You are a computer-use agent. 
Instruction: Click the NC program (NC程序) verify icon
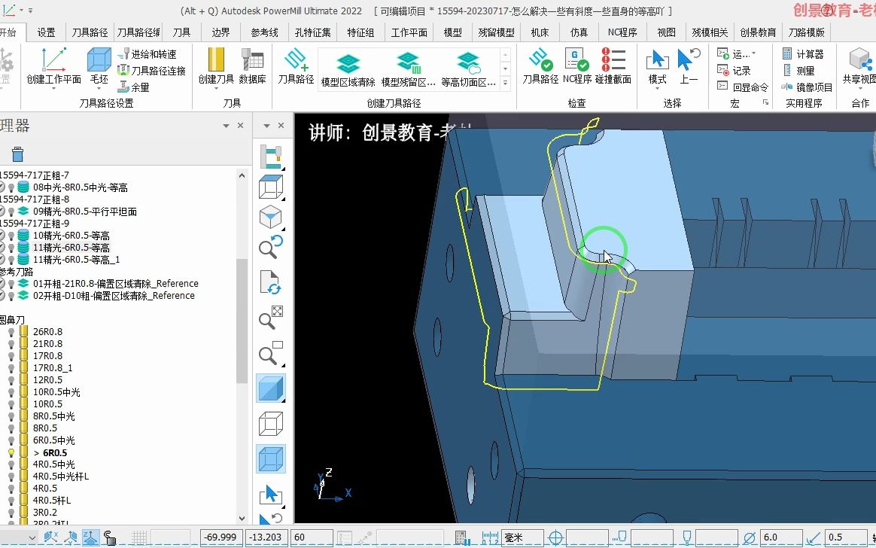[576, 59]
